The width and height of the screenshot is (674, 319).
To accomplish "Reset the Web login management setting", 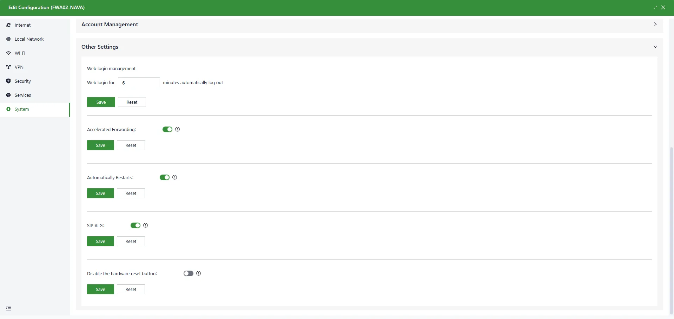I will point(132,102).
